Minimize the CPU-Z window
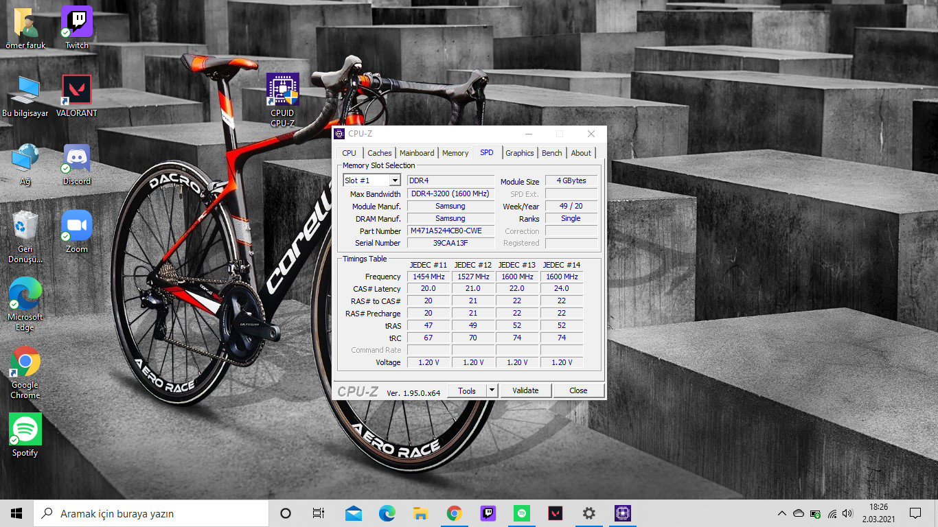 tap(527, 134)
